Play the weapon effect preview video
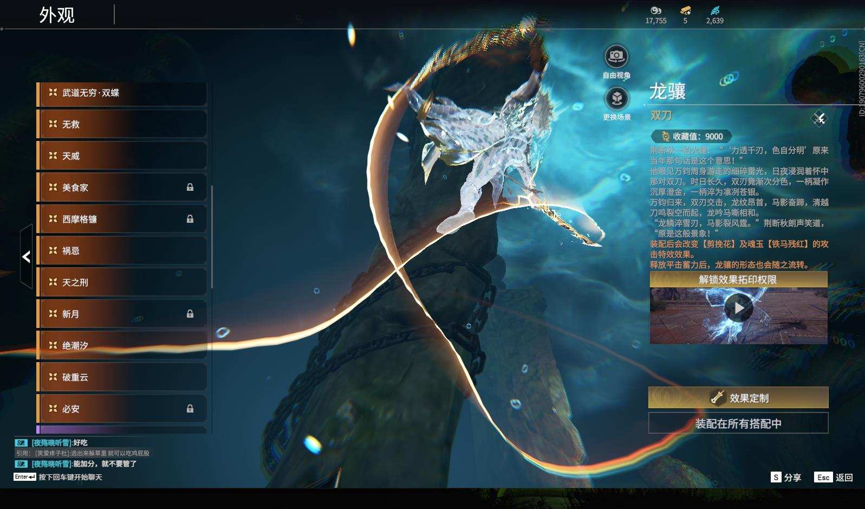The image size is (865, 509). [739, 308]
